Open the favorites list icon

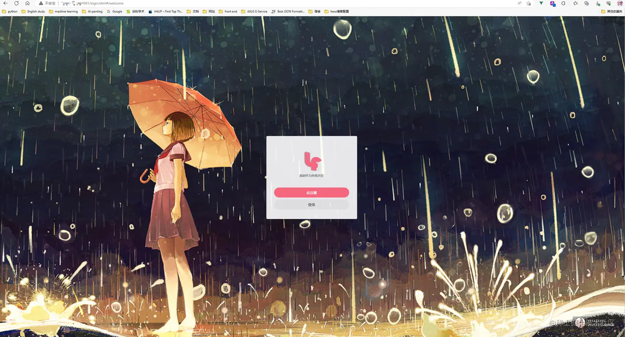575,3
